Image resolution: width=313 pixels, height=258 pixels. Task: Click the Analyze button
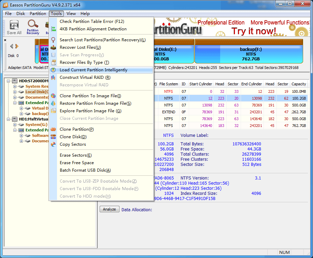pos(109,209)
